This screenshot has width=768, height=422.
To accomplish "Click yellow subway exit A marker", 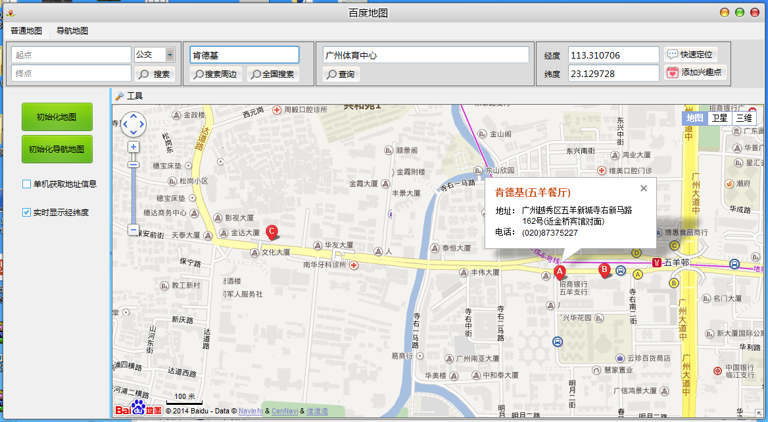I will [x=637, y=275].
